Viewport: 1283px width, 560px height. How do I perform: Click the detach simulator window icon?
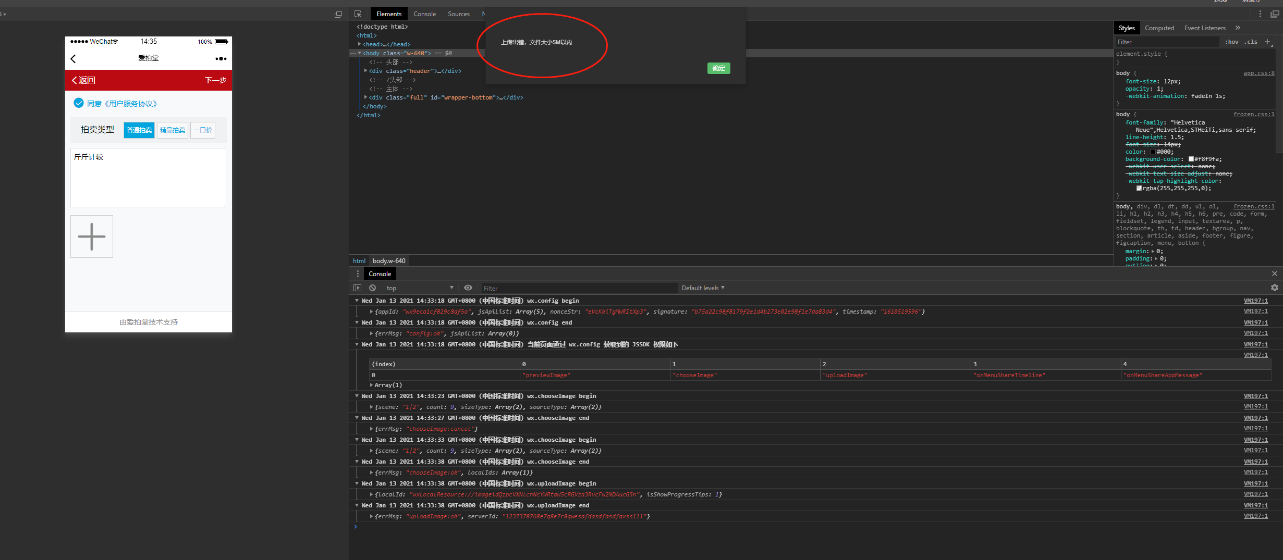(338, 15)
